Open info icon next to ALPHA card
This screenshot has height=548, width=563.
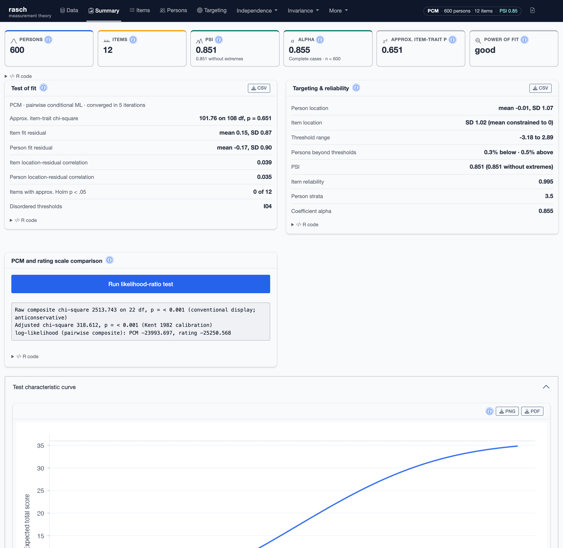320,40
